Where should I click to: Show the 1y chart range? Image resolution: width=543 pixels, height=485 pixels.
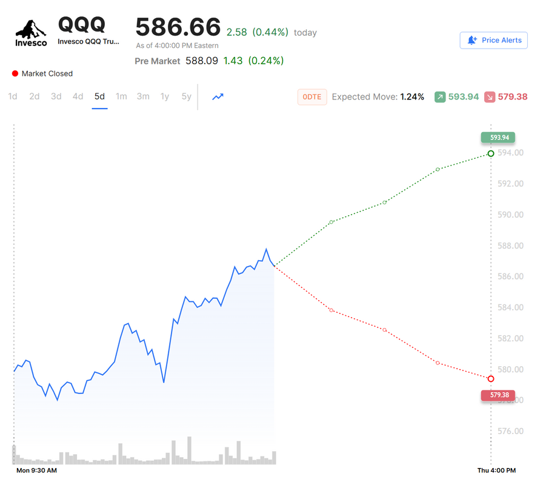[165, 96]
